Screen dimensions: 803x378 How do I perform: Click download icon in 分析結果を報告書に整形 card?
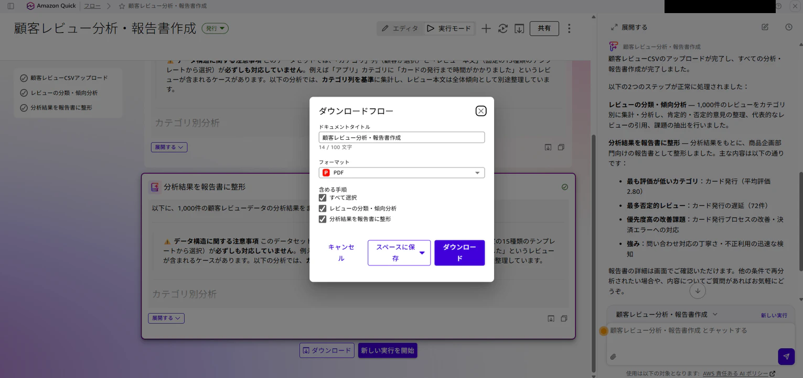pos(551,318)
